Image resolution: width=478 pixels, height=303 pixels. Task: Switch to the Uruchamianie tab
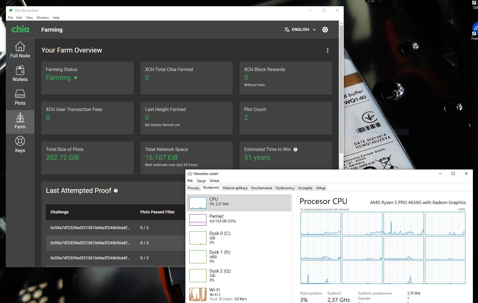(x=262, y=188)
